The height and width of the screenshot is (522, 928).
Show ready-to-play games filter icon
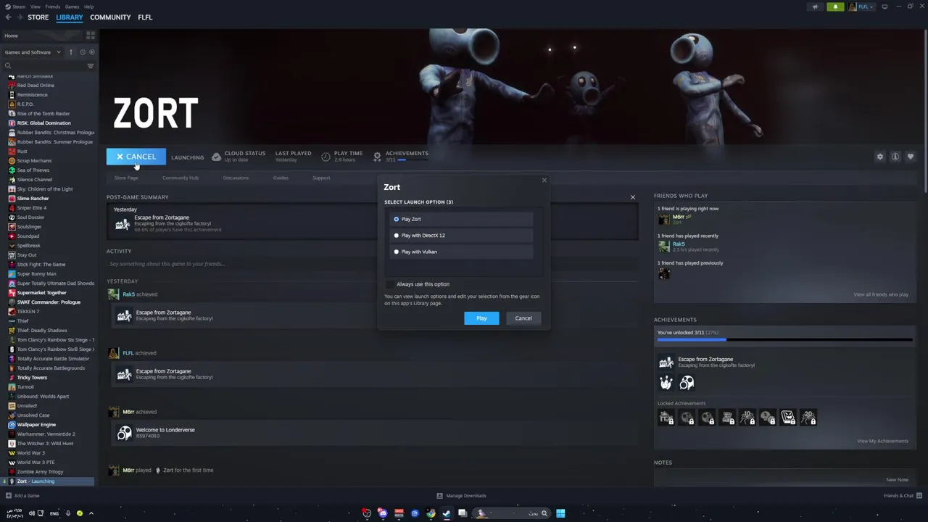pos(91,52)
